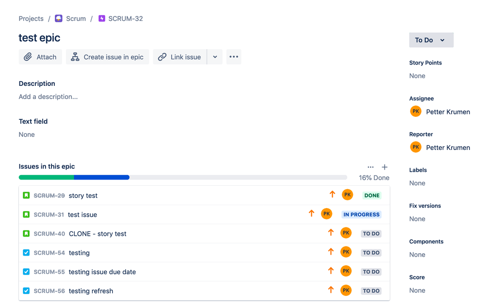Edit the Components None value
This screenshot has height=307, width=485.
coord(417,255)
